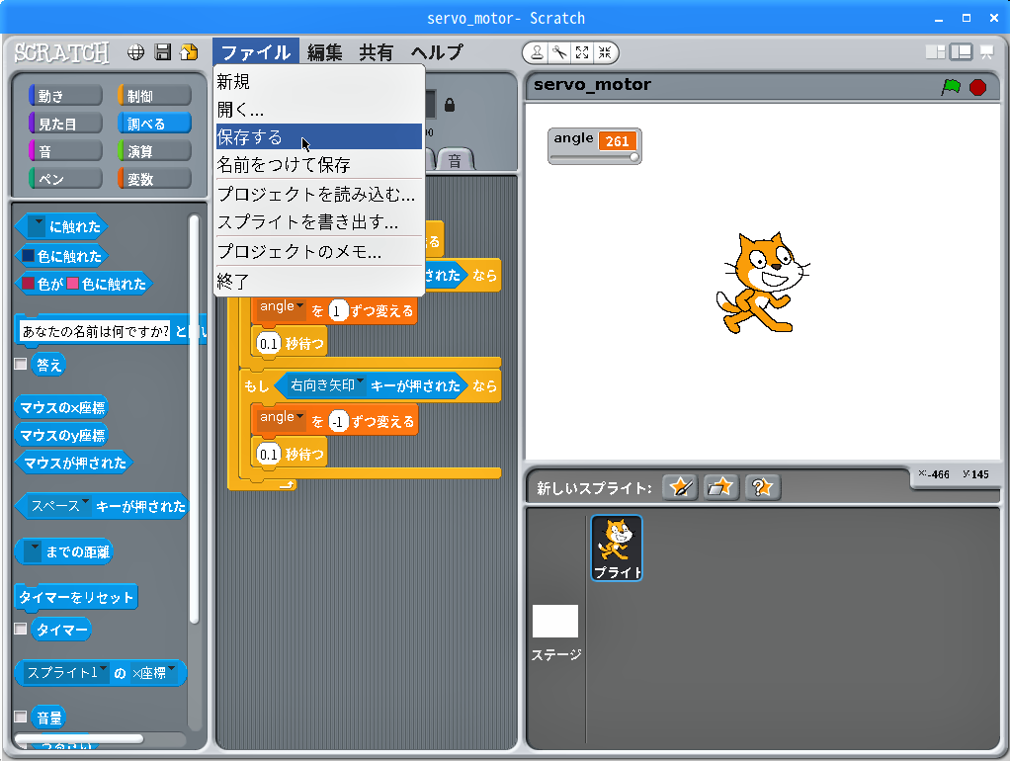The image size is (1010, 761).
Task: Click the blocks palette vertical scrollbar
Action: (x=194, y=419)
